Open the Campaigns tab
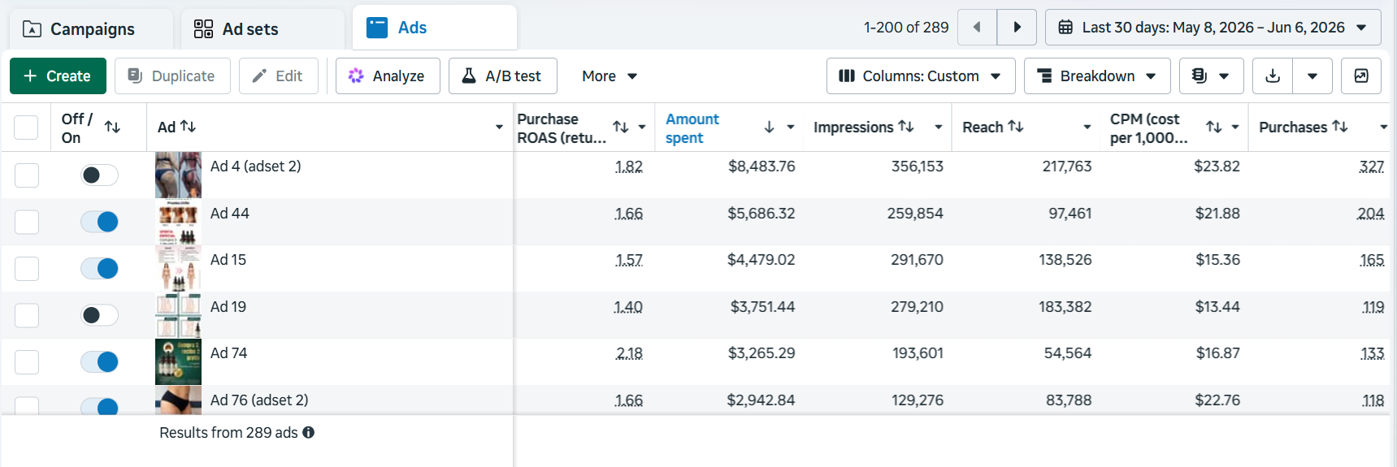The image size is (1397, 467). [x=91, y=29]
